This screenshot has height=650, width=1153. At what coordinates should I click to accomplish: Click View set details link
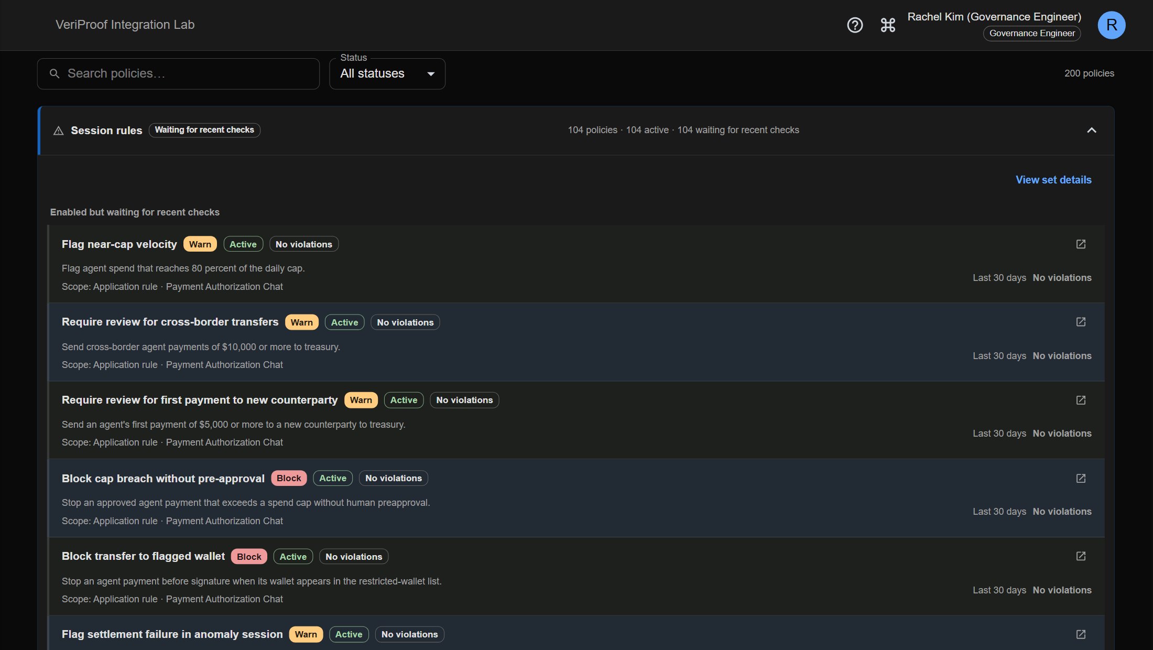(1053, 180)
